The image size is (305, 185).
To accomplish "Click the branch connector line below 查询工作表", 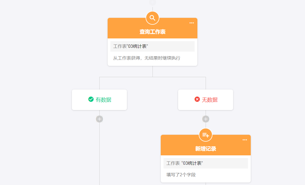I will point(152,72).
